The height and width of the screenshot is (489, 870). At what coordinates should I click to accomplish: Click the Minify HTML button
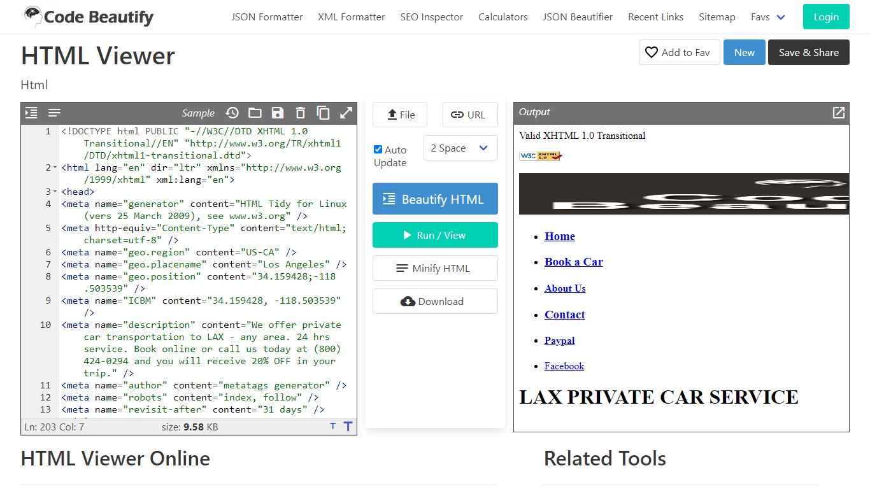[435, 268]
